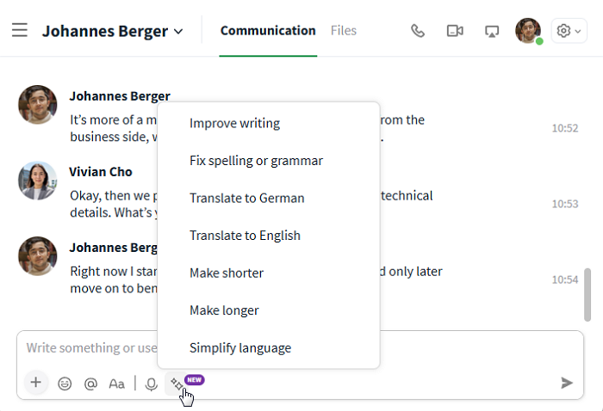Click the plus attachment icon
Image resolution: width=603 pixels, height=411 pixels.
click(x=35, y=383)
